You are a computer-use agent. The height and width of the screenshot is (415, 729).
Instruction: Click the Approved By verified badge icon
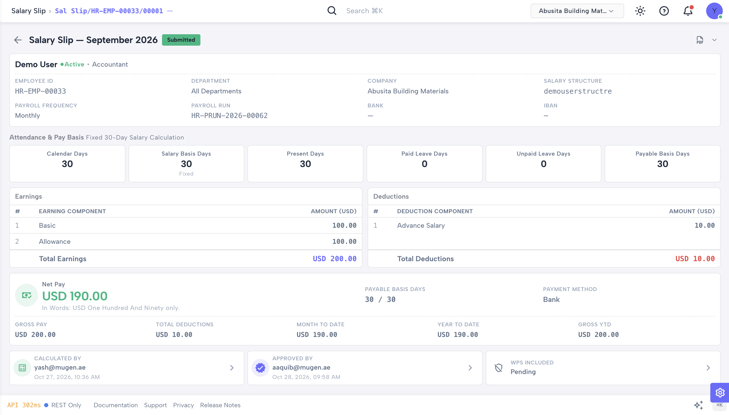(x=260, y=368)
